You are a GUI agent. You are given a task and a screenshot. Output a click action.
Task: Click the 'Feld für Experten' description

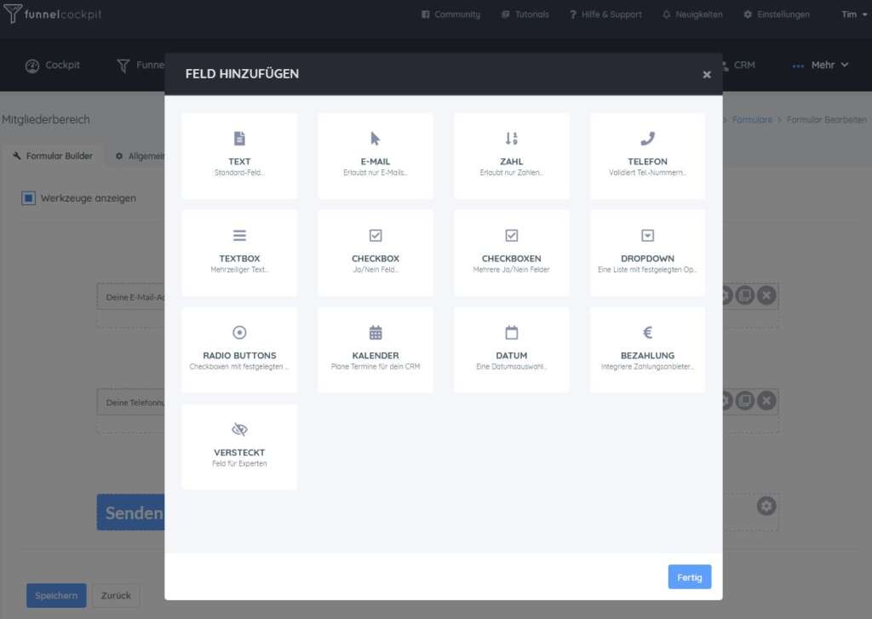(239, 464)
